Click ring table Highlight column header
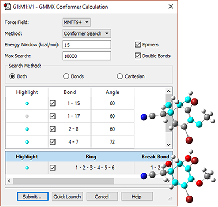Screen dimensions: 218x207 [x=27, y=157]
